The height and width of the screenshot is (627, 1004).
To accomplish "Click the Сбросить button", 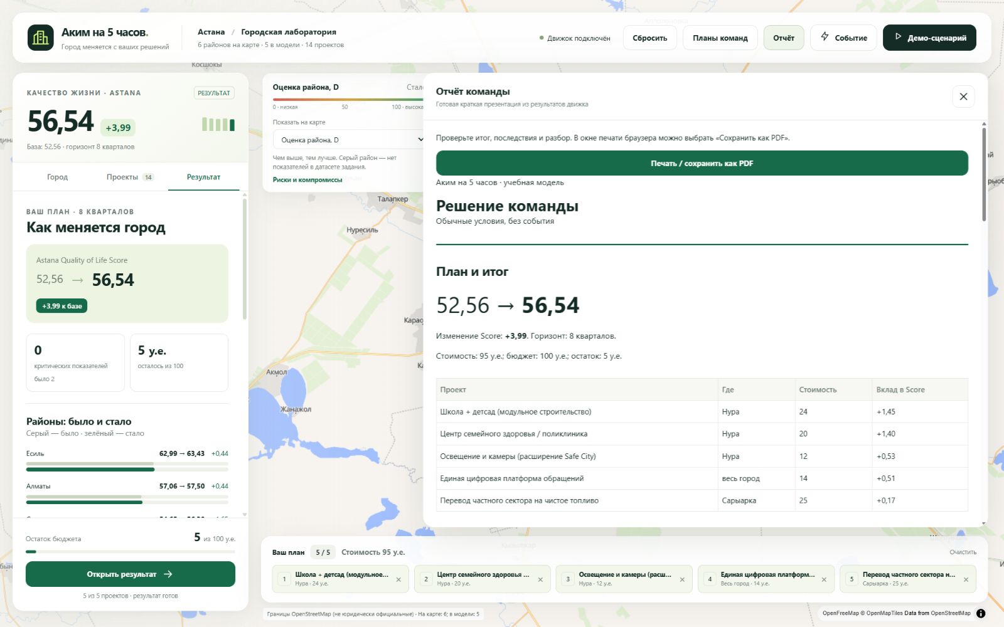I will point(649,38).
